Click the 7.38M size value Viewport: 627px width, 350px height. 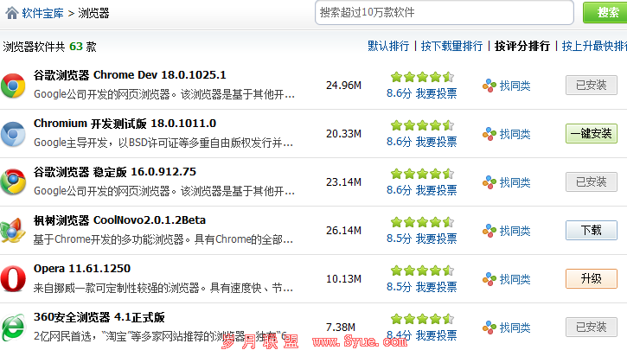click(x=340, y=328)
